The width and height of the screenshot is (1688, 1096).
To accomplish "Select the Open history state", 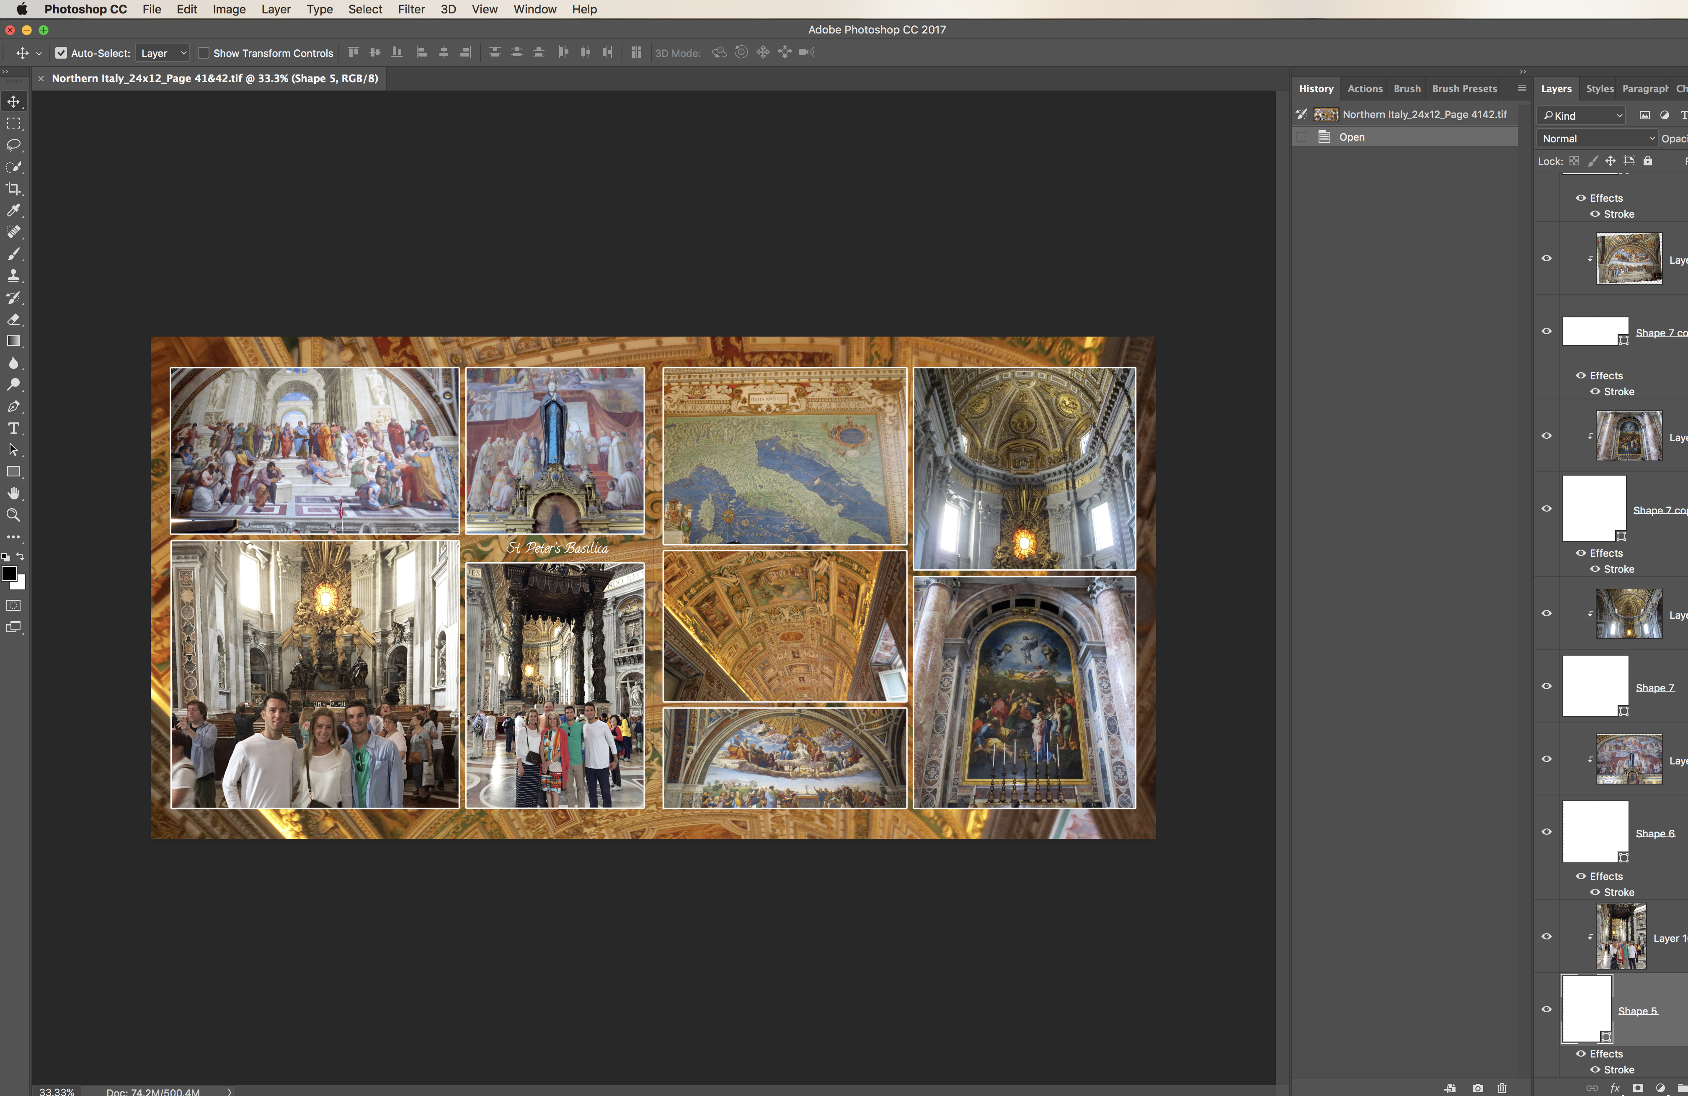I will [x=1404, y=137].
